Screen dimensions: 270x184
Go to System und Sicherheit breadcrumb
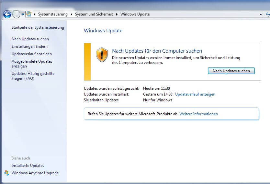[x=94, y=14]
